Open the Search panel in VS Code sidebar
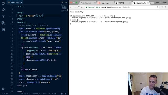 (3, 10)
